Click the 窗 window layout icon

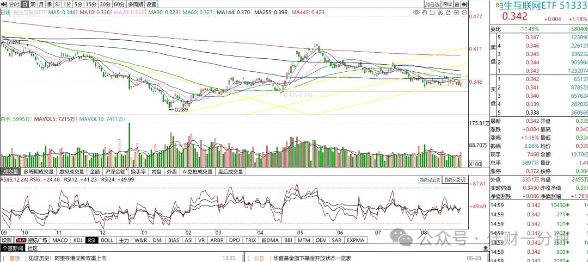click(x=457, y=4)
